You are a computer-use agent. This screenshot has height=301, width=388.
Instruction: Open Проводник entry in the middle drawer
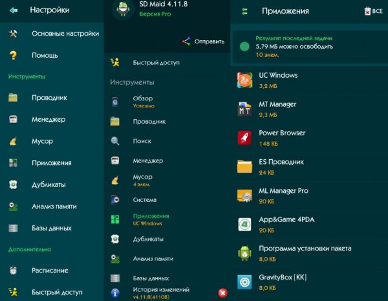point(167,122)
